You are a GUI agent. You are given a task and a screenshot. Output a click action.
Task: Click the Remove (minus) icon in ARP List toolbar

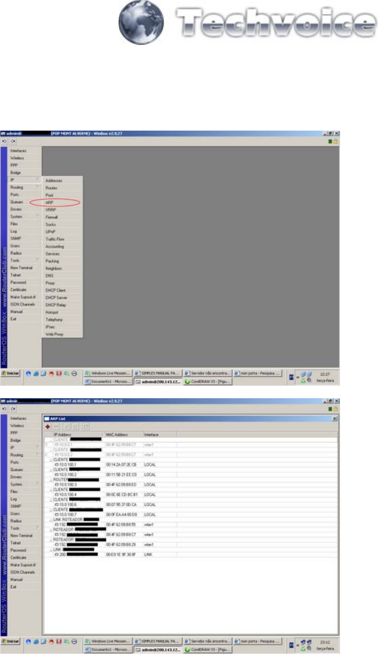[56, 427]
